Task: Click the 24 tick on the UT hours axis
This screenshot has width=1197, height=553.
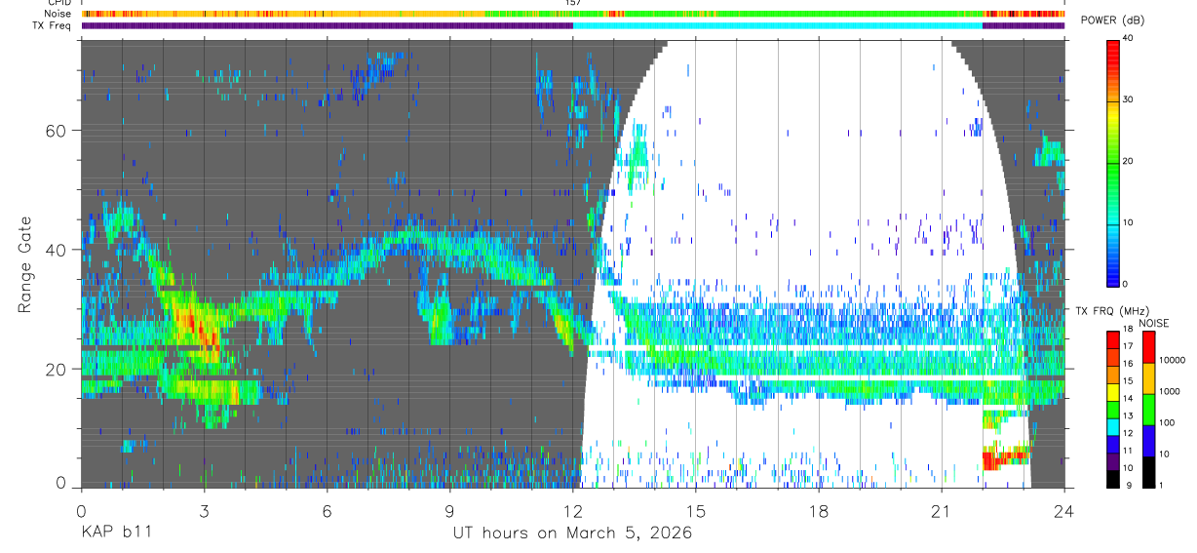Action: click(1064, 512)
